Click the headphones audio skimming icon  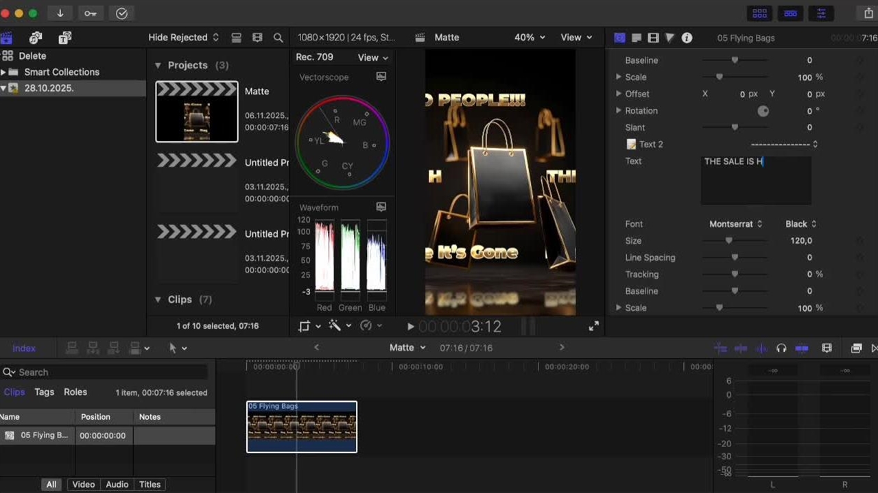[x=781, y=348]
